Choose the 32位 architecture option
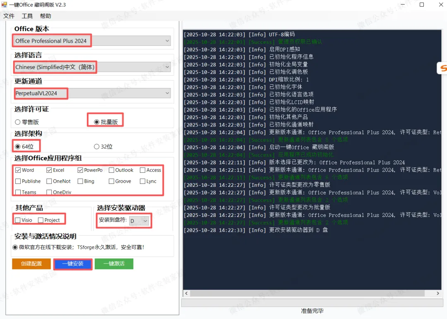The image size is (447, 319). point(103,147)
